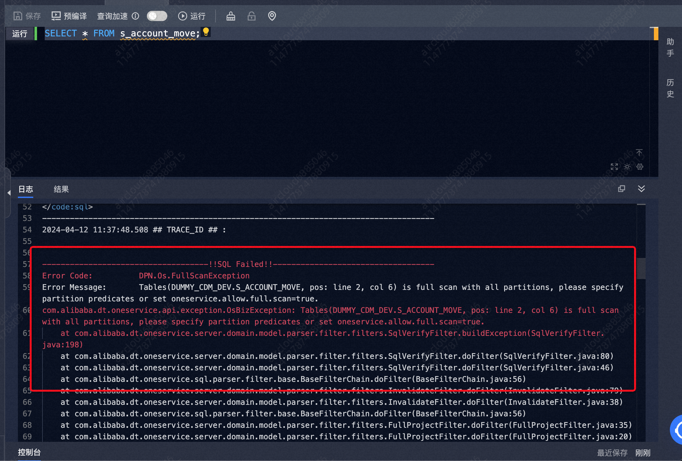682x461 pixels.
Task: Click the orange marker on editor minimap
Action: click(x=656, y=34)
